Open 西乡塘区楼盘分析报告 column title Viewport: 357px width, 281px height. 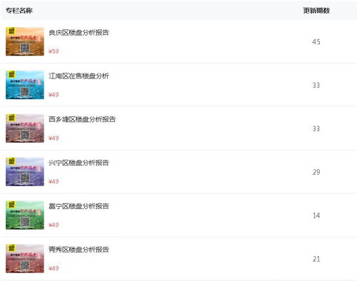point(82,119)
